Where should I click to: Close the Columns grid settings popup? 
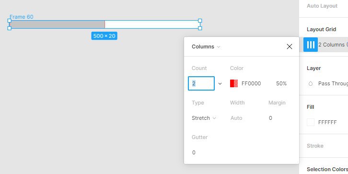(290, 46)
